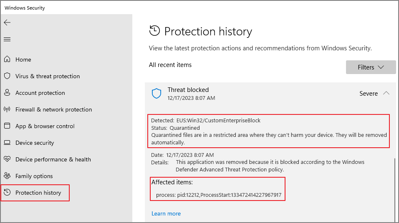The height and width of the screenshot is (223, 399).
Task: Click the Home house icon
Action: click(x=7, y=59)
